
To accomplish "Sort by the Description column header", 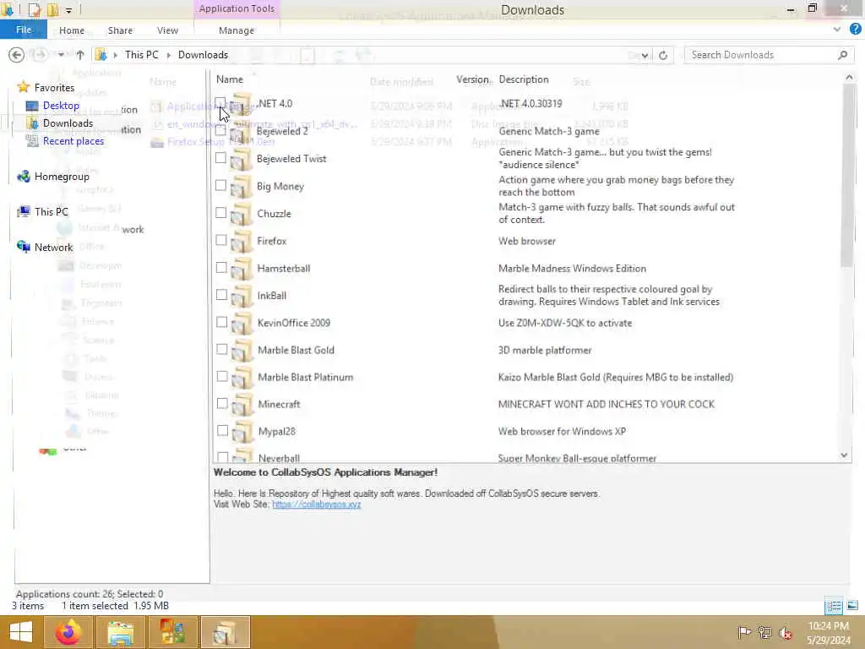I will pyautogui.click(x=524, y=79).
